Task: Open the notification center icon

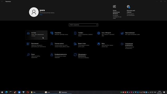Action: click(164, 92)
